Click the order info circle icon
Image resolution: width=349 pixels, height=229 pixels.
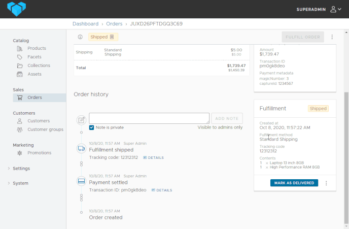tap(80, 37)
